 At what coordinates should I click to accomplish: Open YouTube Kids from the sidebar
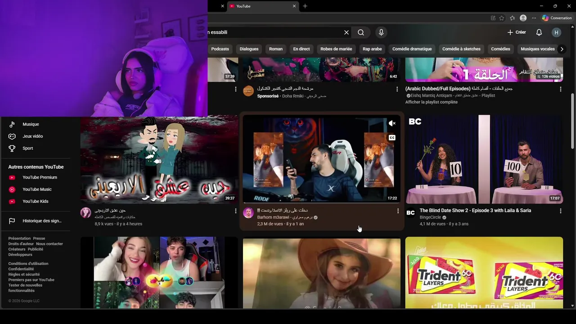pyautogui.click(x=36, y=201)
